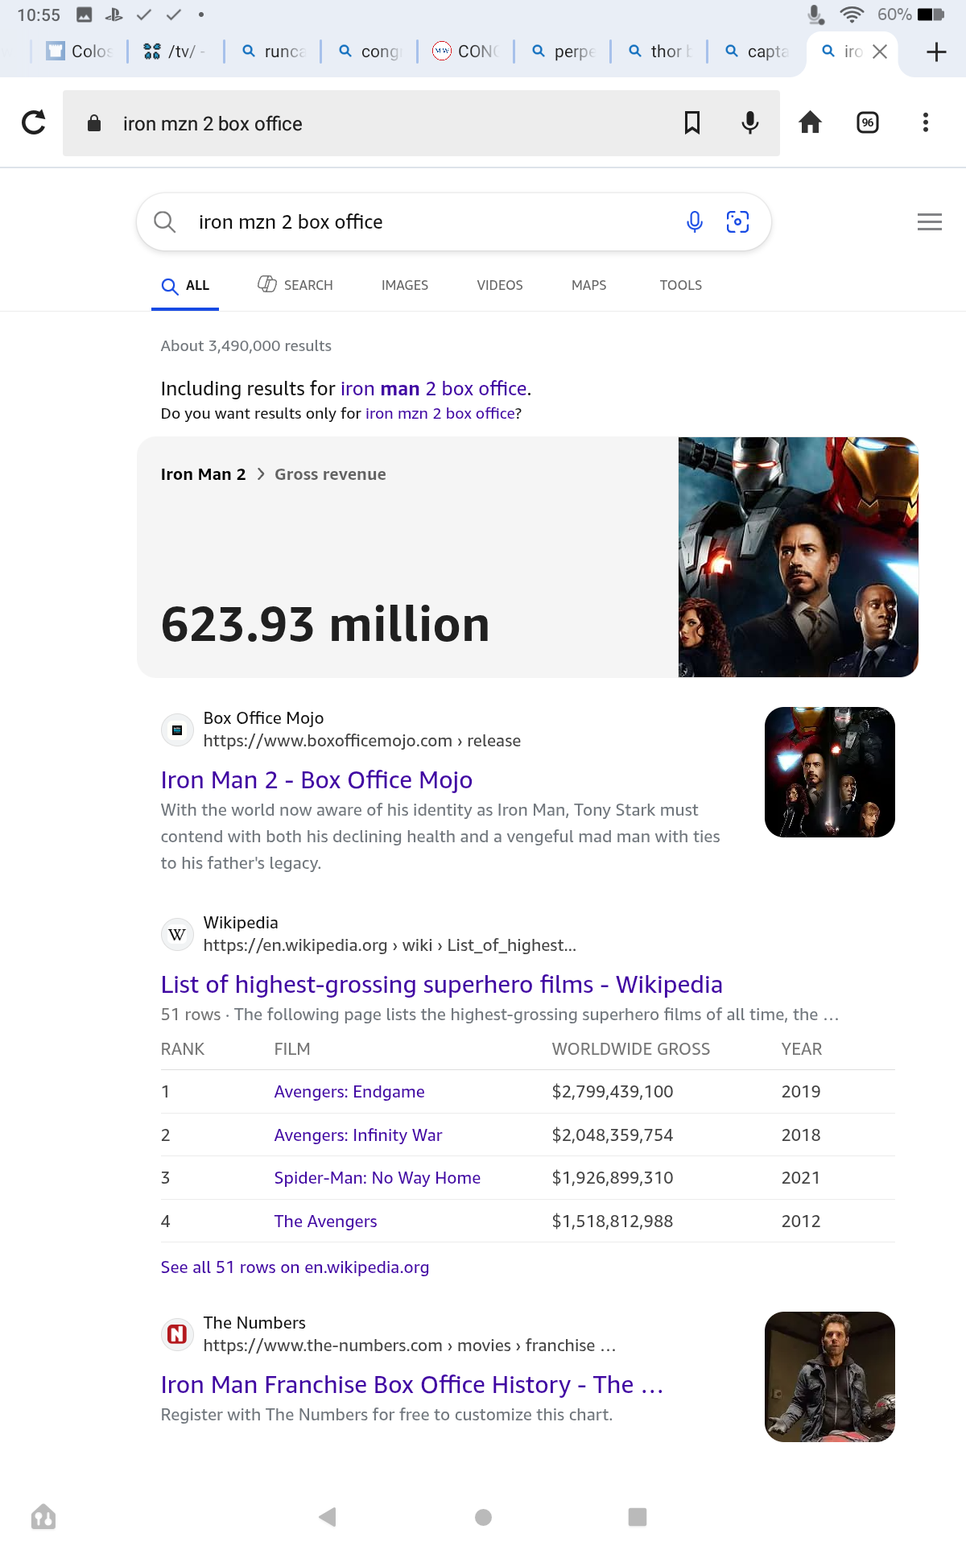Viewport: 966px width, 1546px height.
Task: Tap the Wikipedia site favicon
Action: (177, 934)
